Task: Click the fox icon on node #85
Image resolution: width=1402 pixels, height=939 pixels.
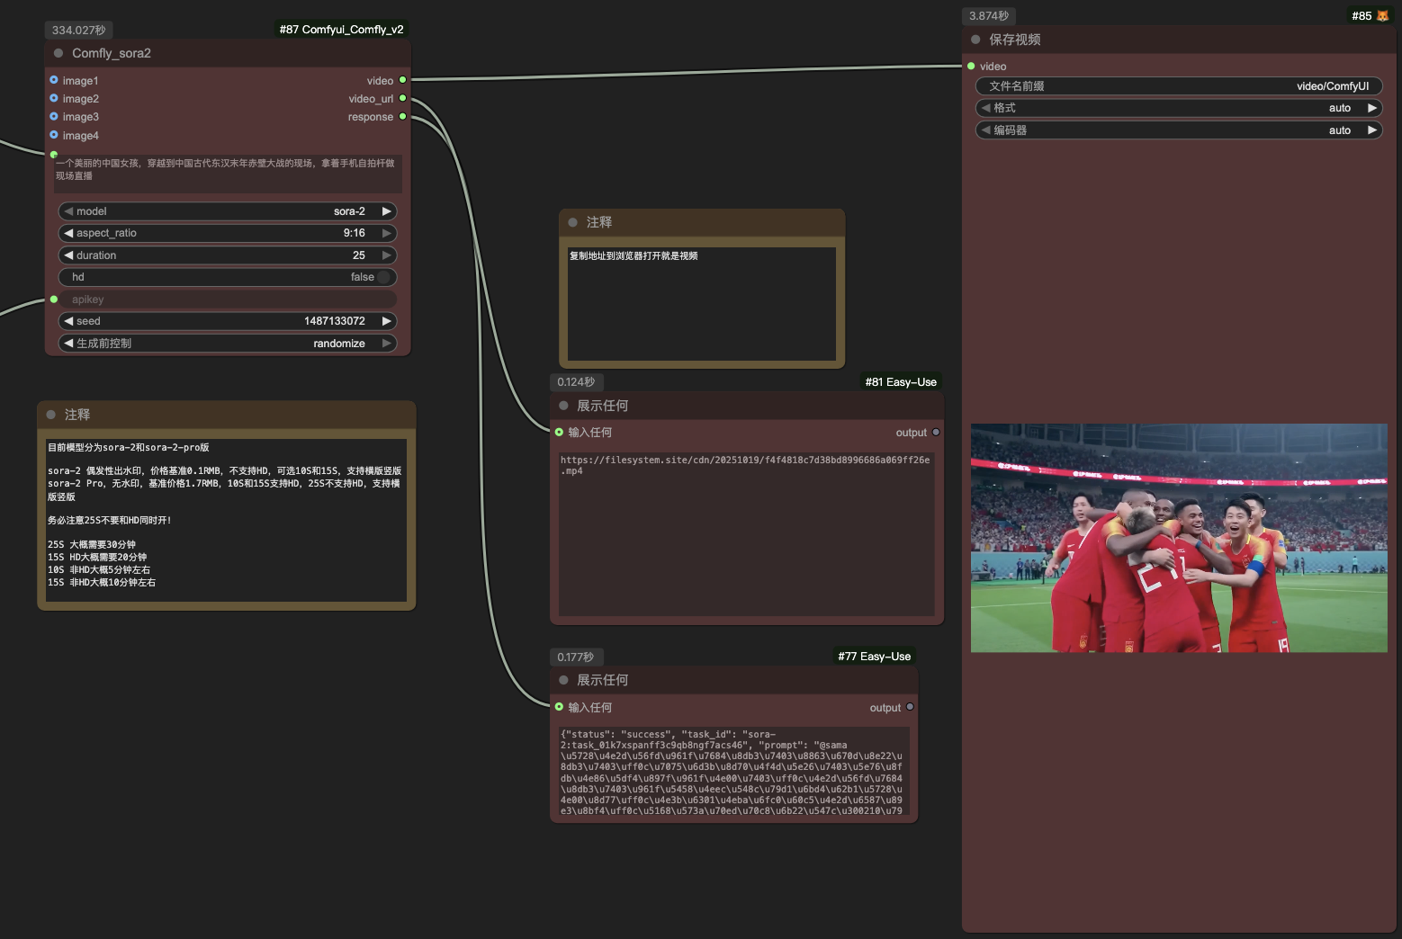Action: pos(1382,16)
